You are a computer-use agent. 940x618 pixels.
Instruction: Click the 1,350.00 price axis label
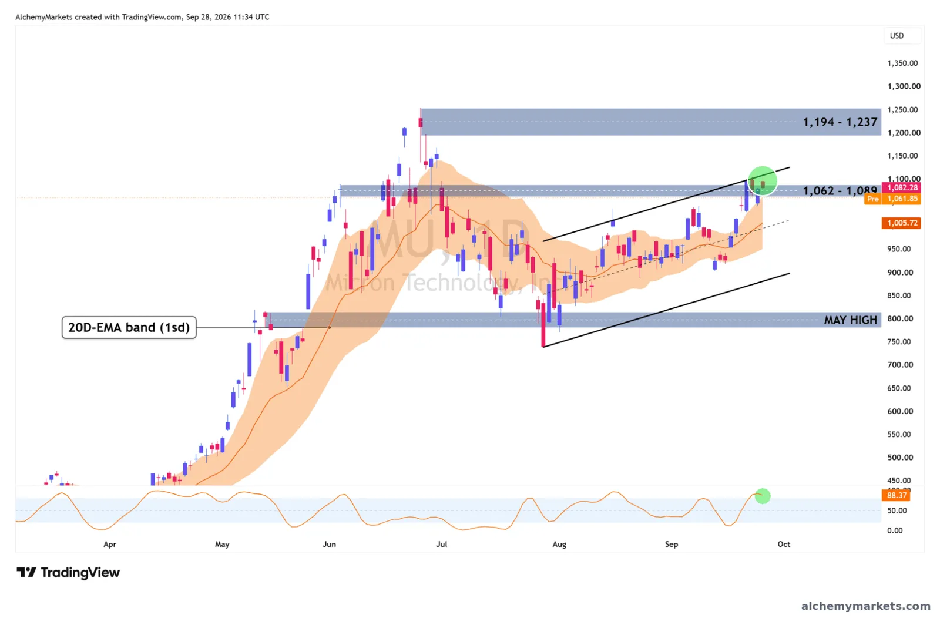[902, 63]
